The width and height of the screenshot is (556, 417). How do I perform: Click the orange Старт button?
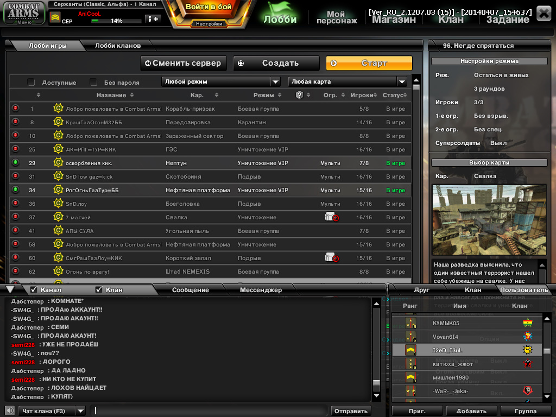(369, 63)
